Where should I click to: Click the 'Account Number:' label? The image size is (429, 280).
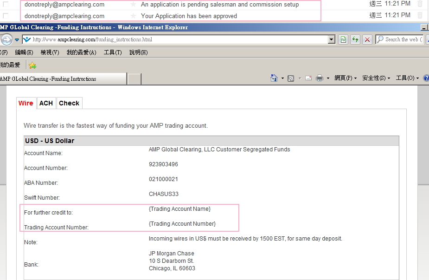[46, 168]
